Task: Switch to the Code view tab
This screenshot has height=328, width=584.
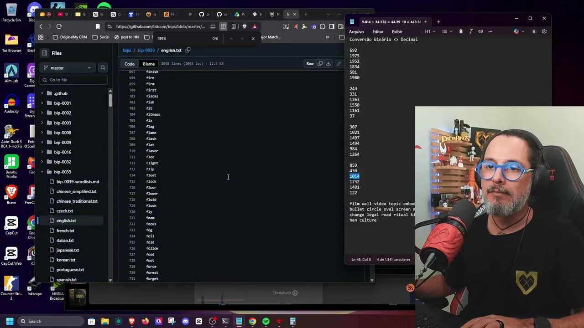Action: click(130, 64)
